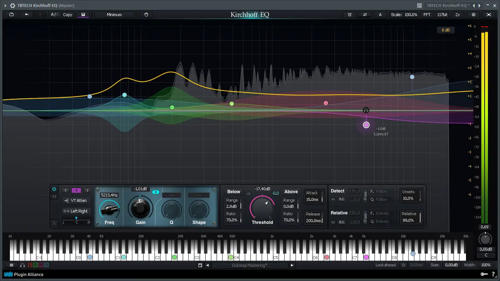The height and width of the screenshot is (281, 500).
Task: Click the headphone icon in the bottom bar
Action: [23, 265]
